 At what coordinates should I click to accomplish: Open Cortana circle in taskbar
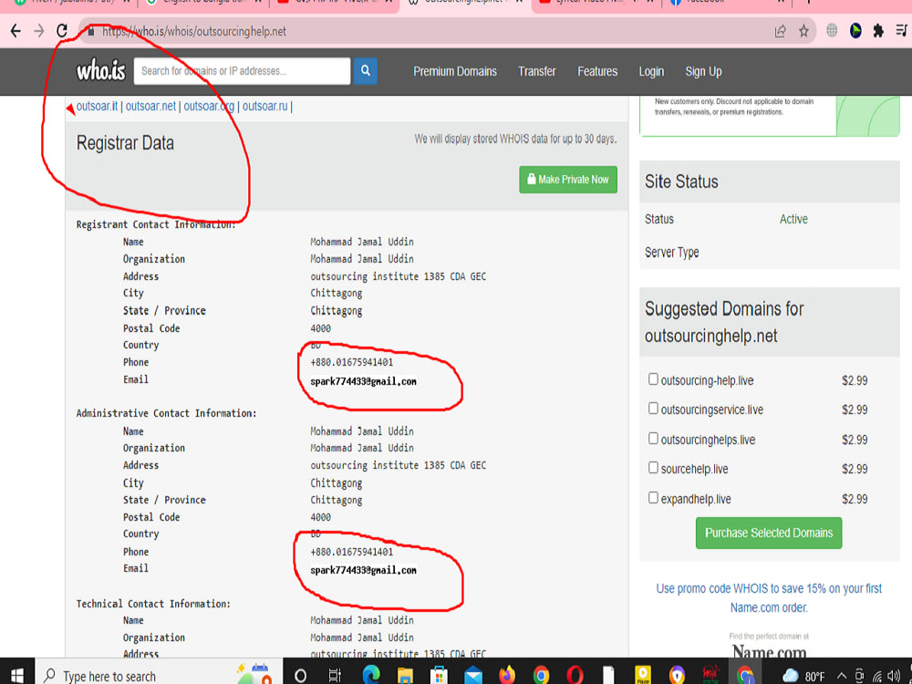pos(300,676)
